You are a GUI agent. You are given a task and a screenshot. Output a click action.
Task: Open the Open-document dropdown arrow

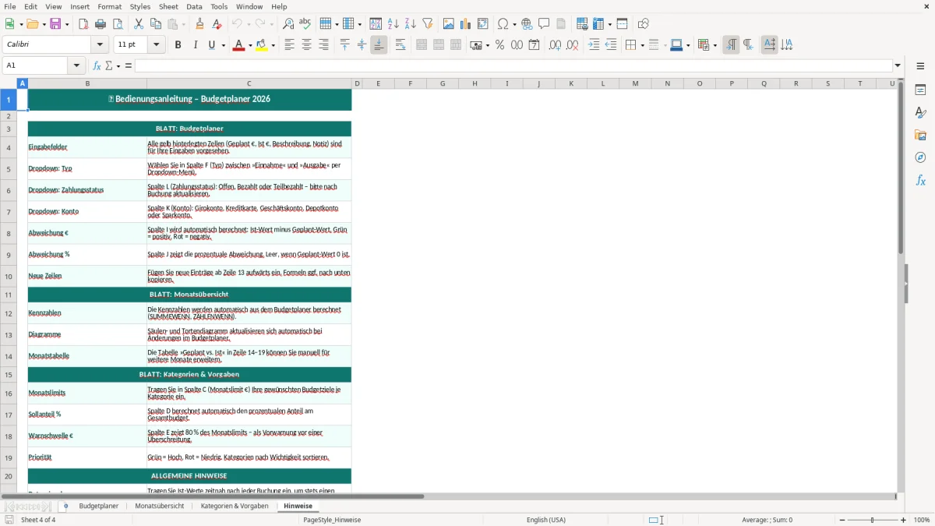(x=44, y=24)
